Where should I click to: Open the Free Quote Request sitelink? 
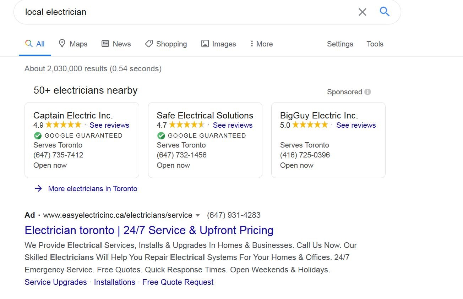tap(178, 282)
